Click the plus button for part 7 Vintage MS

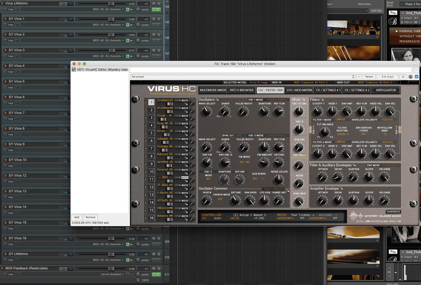(180, 147)
